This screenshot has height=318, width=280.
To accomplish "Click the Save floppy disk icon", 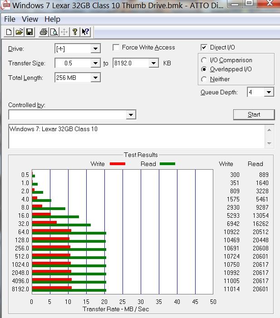I will tap(29, 32).
